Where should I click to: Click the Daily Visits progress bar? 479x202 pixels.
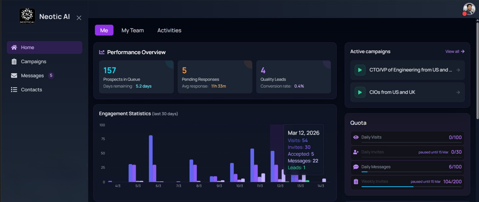[411, 142]
